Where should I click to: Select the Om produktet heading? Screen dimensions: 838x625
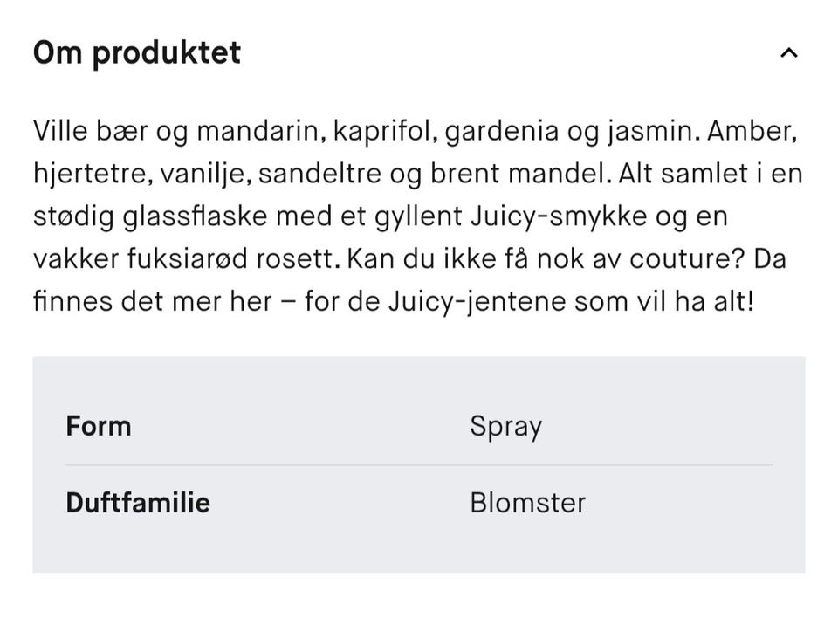(x=136, y=52)
